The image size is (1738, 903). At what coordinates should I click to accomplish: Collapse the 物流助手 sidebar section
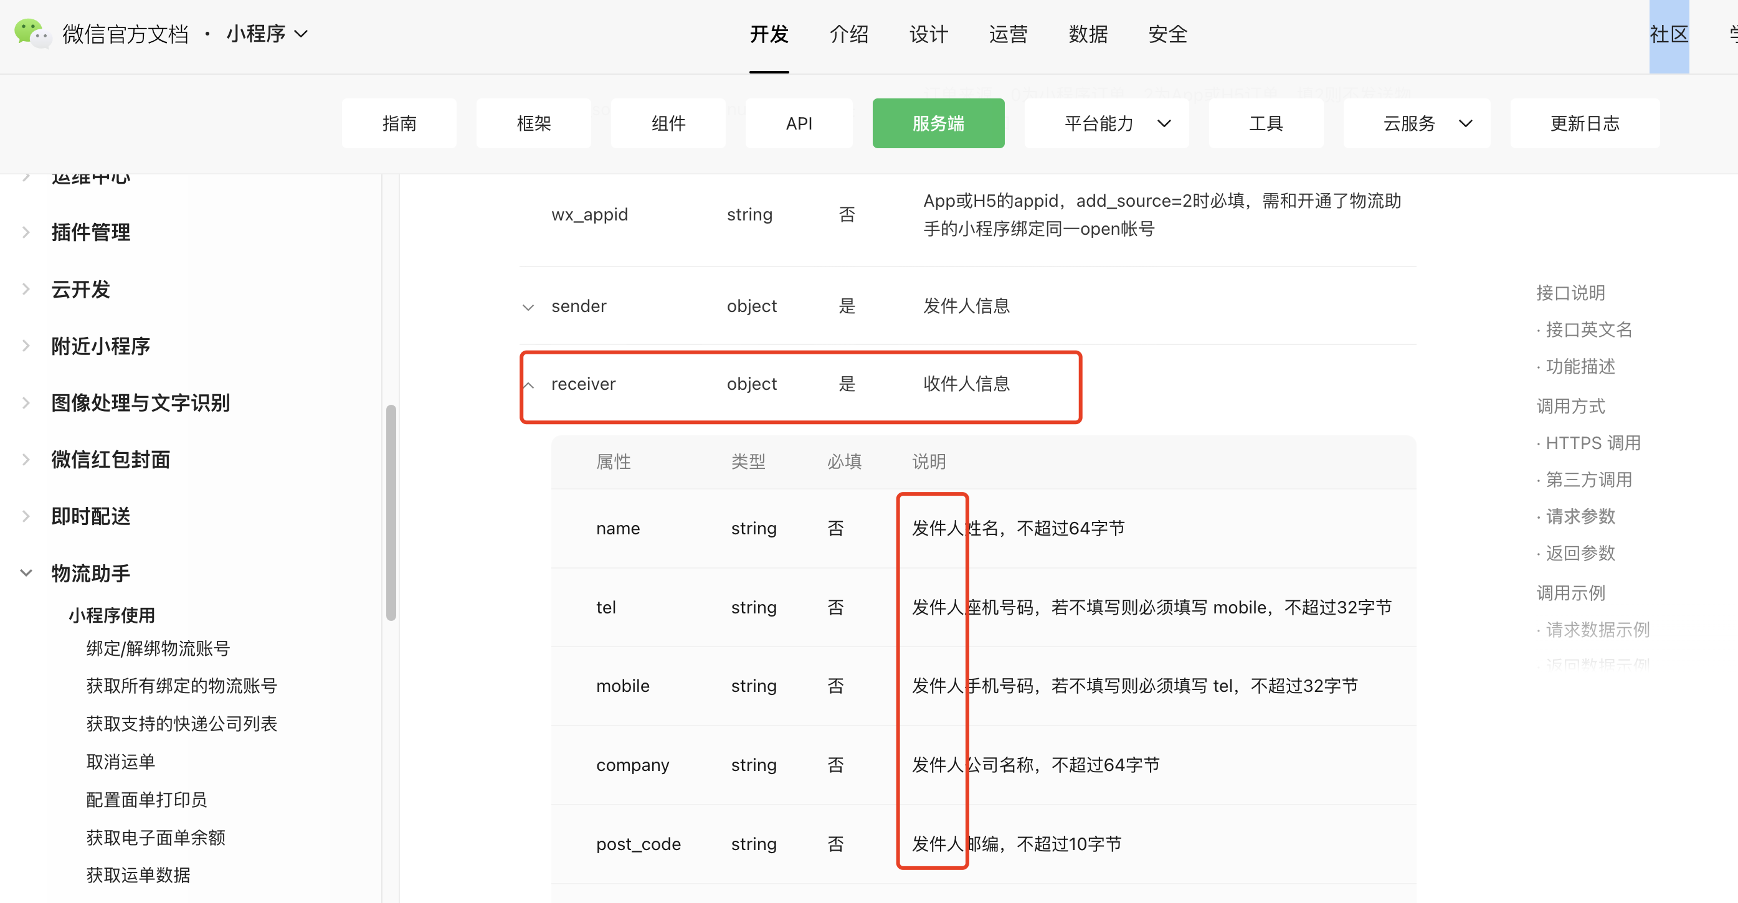26,573
